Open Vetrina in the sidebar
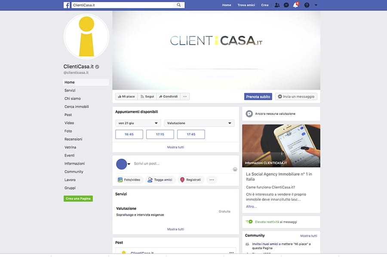The height and width of the screenshot is (257, 387). point(71,147)
